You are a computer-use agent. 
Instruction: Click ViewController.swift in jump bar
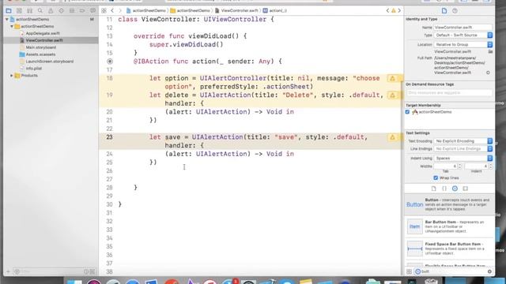pos(236,10)
